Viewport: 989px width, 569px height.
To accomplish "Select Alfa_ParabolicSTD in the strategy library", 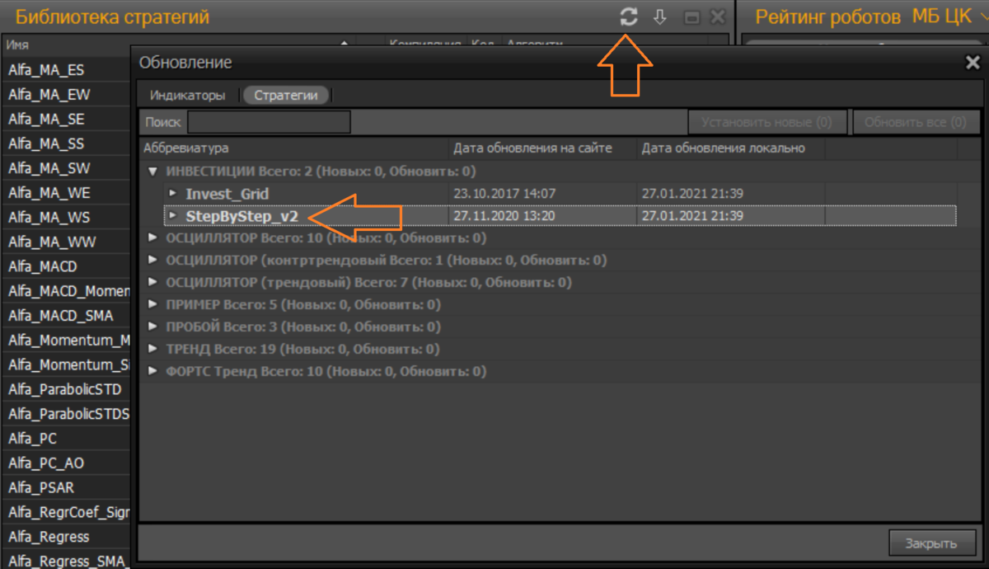I will 64,389.
